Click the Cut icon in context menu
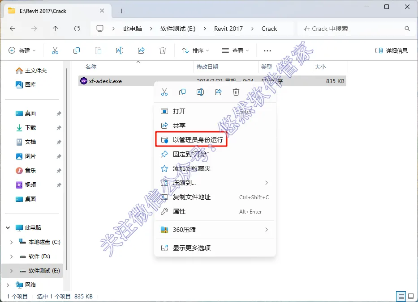Viewport: 418px width, 302px height. coord(164,92)
